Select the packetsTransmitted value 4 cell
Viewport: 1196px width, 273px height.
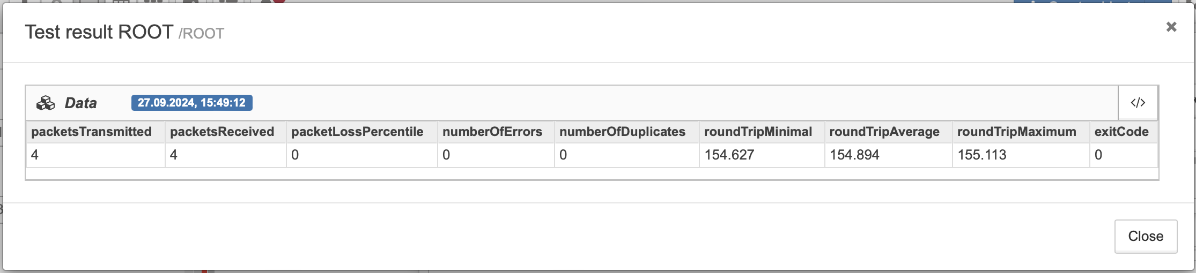click(95, 155)
